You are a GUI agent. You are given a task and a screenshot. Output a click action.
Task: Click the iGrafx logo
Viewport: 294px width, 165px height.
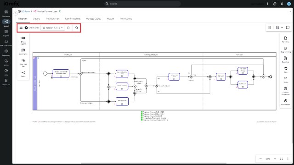[11, 4]
